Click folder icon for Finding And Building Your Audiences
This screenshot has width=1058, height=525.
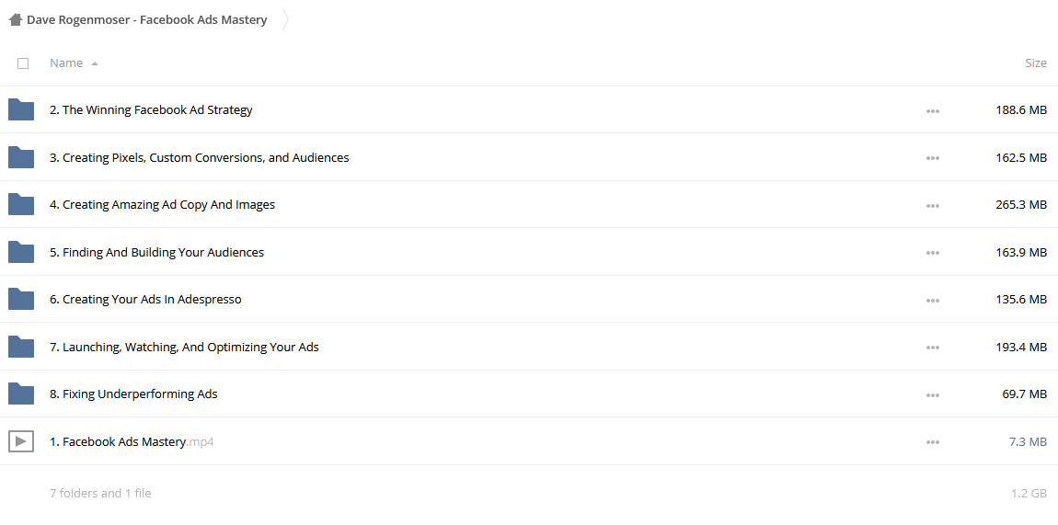point(21,252)
